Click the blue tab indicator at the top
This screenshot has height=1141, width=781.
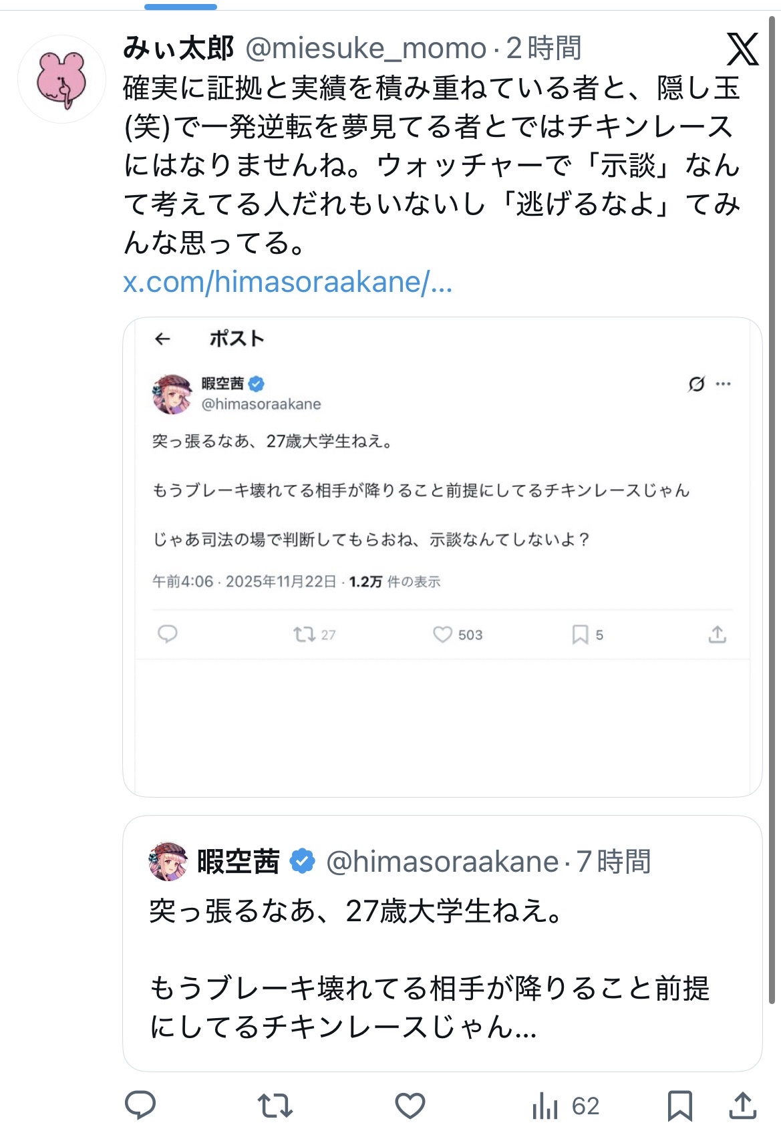[180, 7]
